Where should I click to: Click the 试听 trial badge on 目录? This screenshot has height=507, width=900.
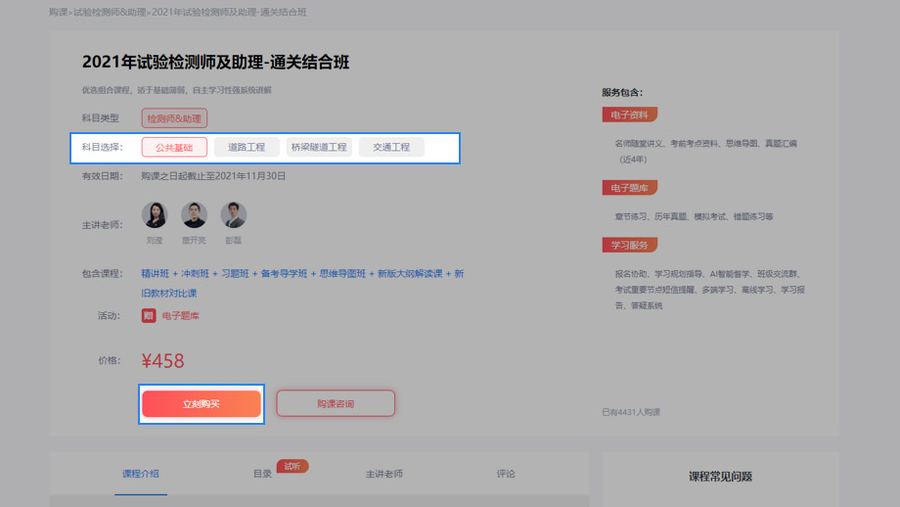tap(292, 466)
